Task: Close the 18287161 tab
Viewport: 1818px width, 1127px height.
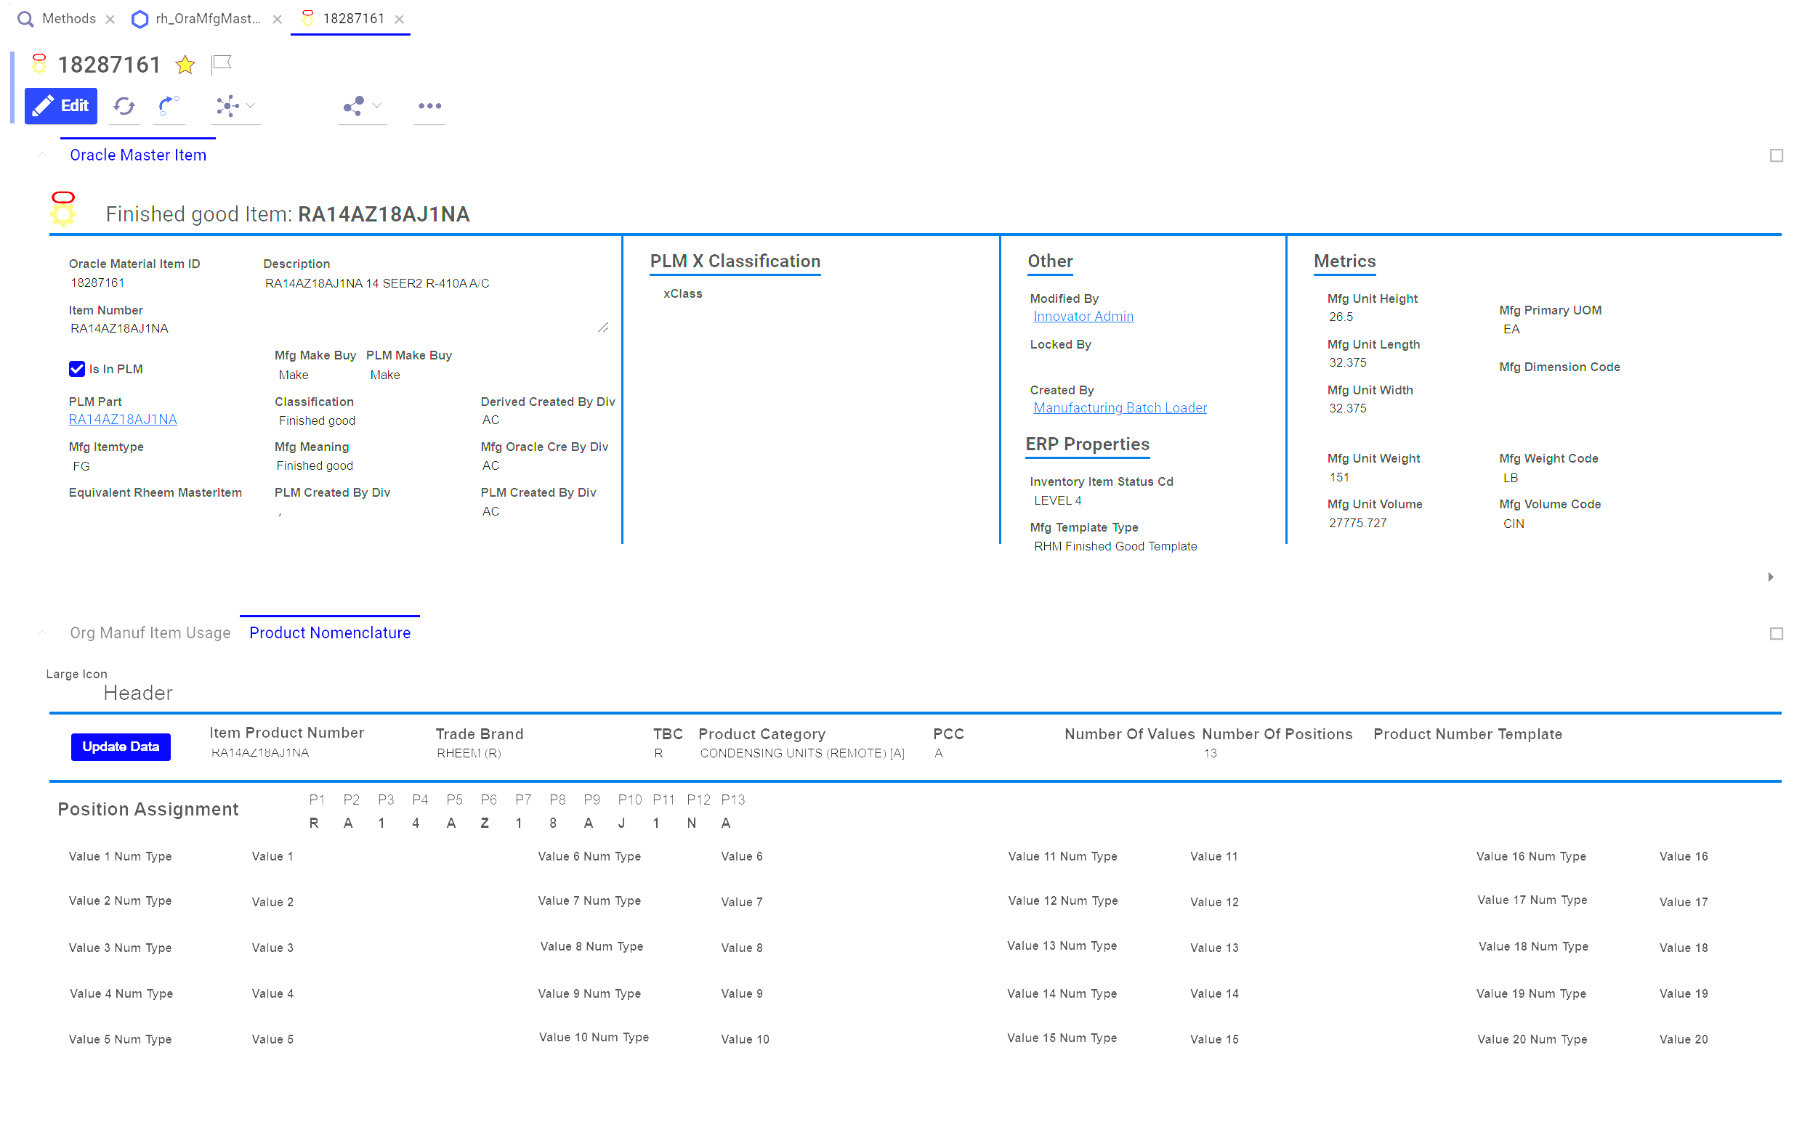Action: 400,20
